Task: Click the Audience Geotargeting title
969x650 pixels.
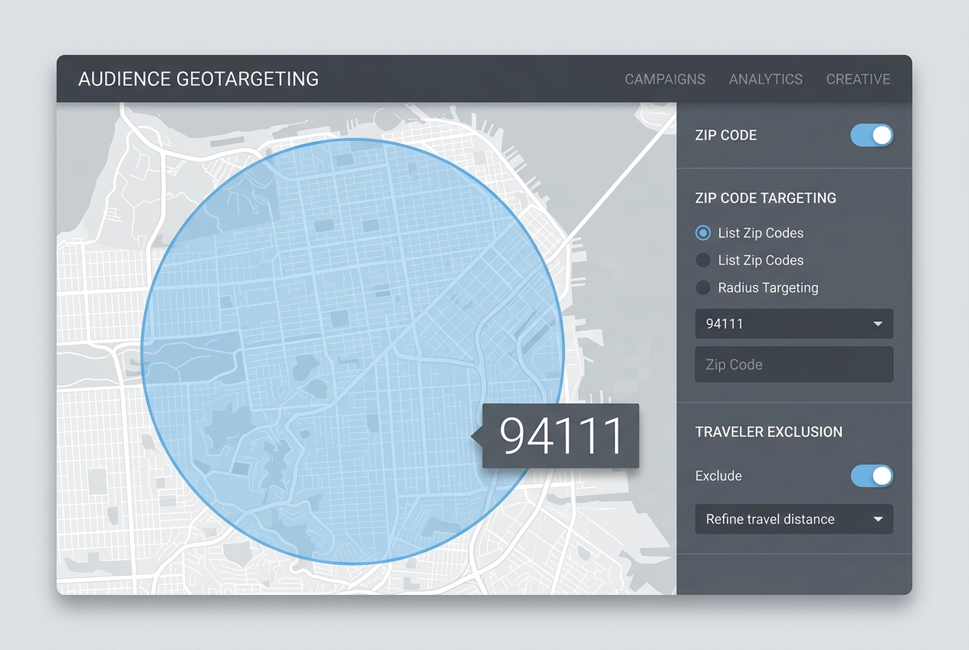Action: point(199,79)
